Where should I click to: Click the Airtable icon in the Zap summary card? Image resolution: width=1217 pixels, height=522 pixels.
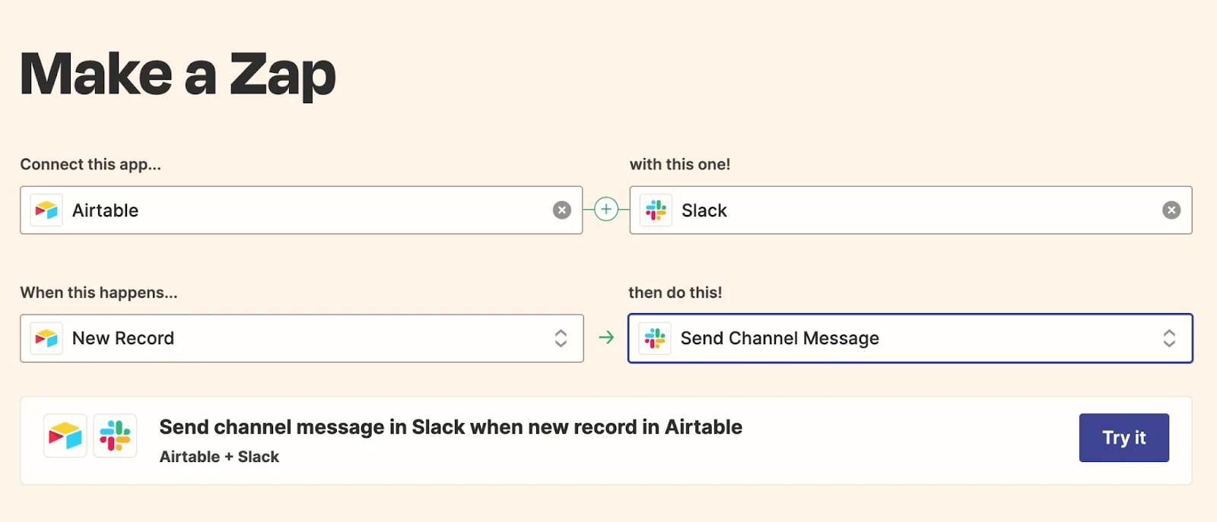point(65,436)
